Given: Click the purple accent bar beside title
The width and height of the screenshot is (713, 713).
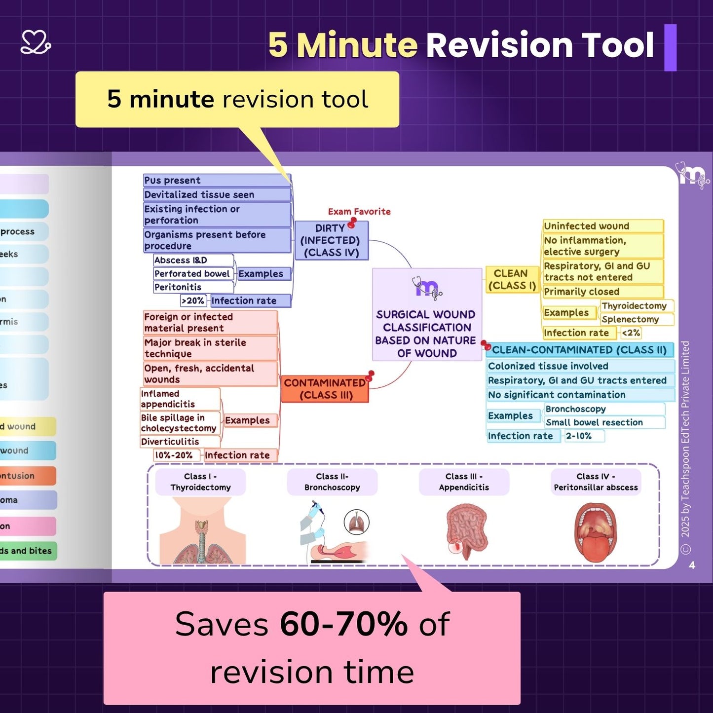Looking at the screenshot, I should (670, 47).
